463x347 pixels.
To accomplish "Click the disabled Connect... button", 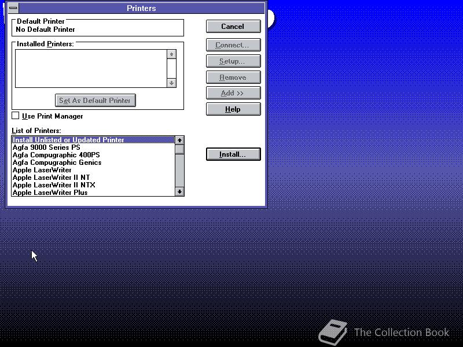I will pos(233,45).
